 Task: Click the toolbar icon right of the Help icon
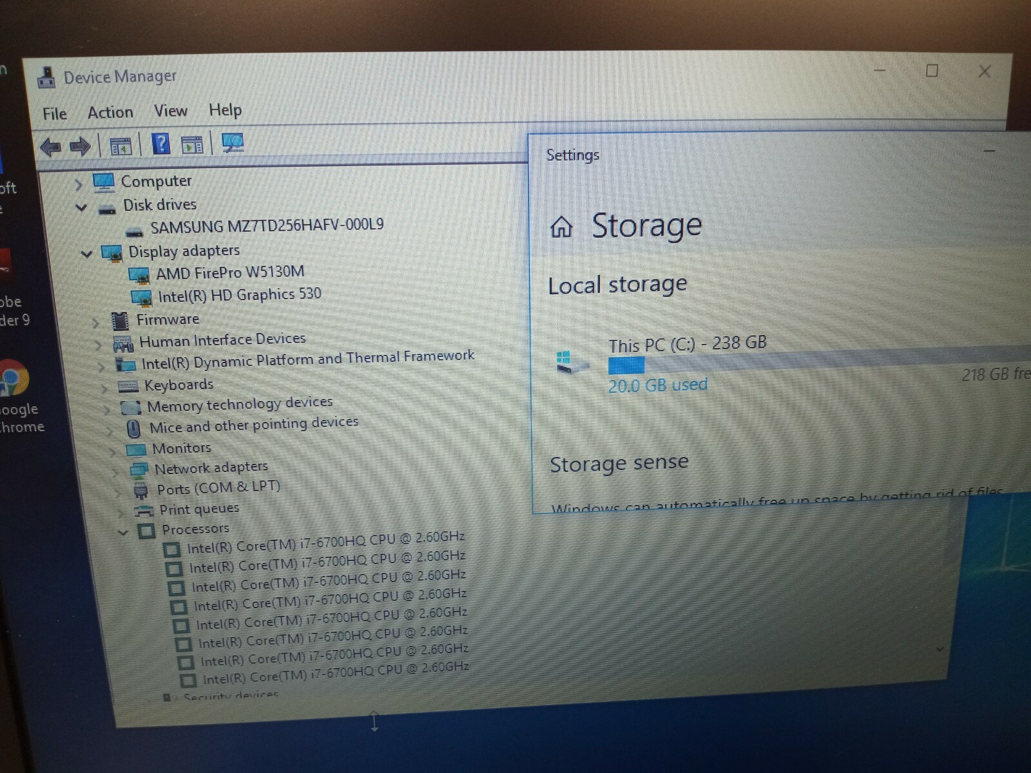click(x=192, y=144)
